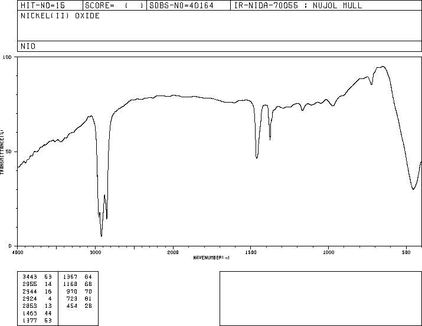
Task: Select the 1367 peak table entry
Action: [77, 277]
